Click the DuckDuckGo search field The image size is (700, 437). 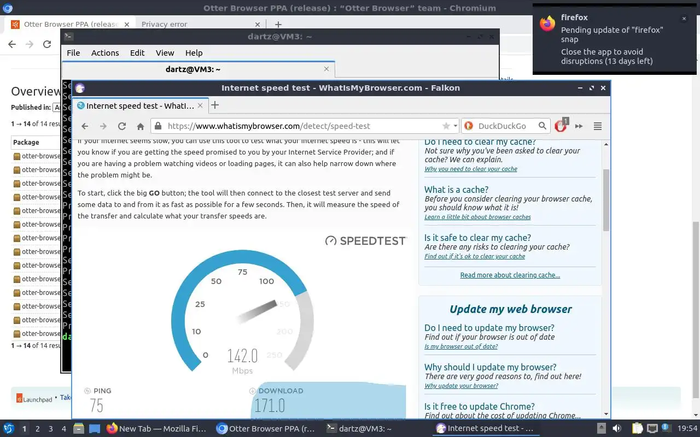[505, 126]
